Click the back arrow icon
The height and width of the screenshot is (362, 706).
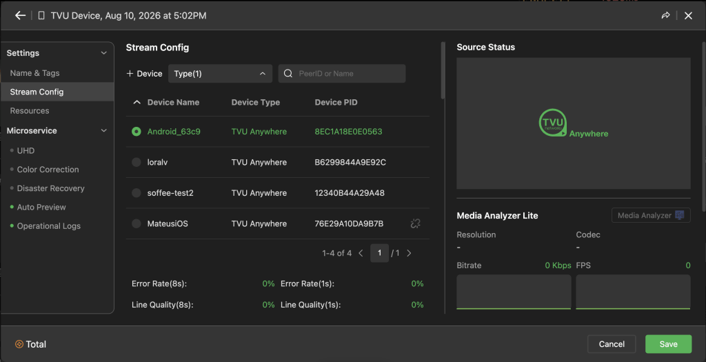[x=20, y=16]
